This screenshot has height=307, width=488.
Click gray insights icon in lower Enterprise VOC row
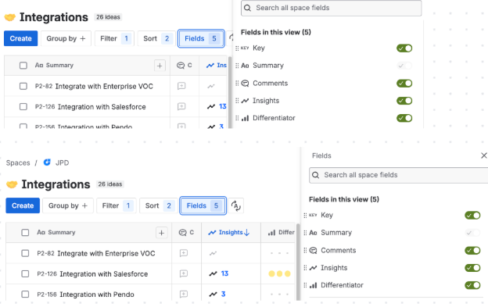213,253
